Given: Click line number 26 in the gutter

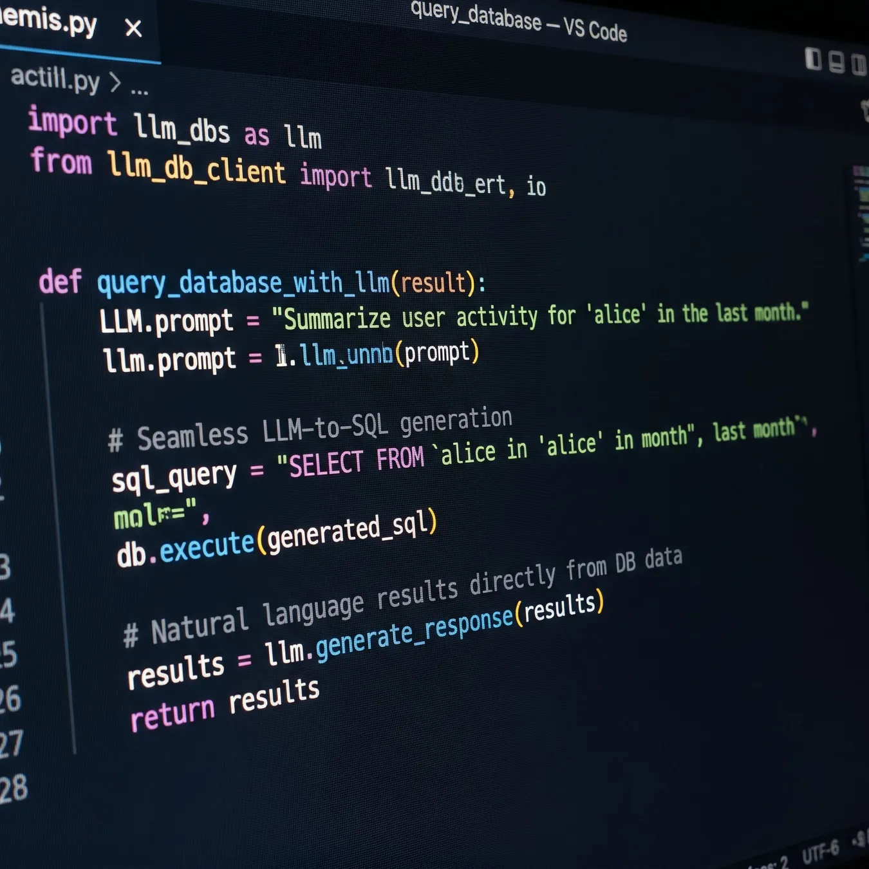Looking at the screenshot, I should [10, 699].
